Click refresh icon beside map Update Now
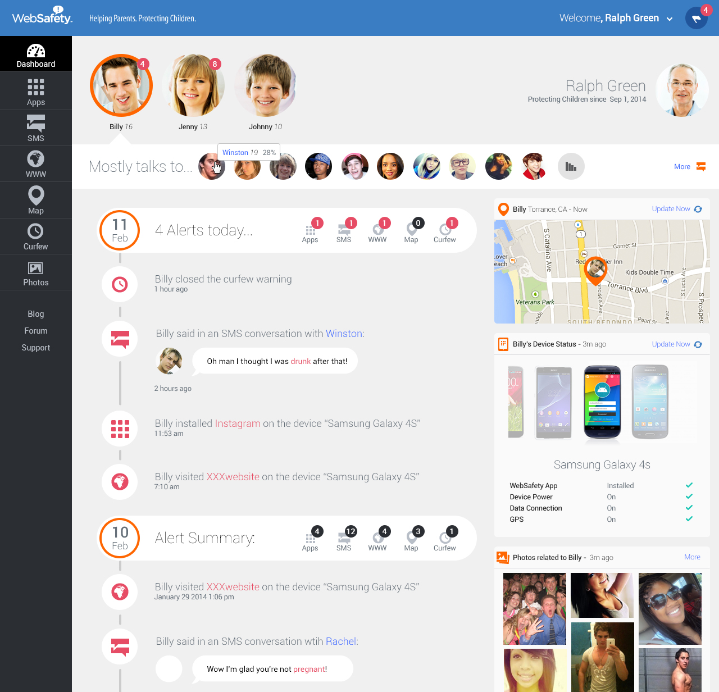Viewport: 719px width, 692px height. 698,209
